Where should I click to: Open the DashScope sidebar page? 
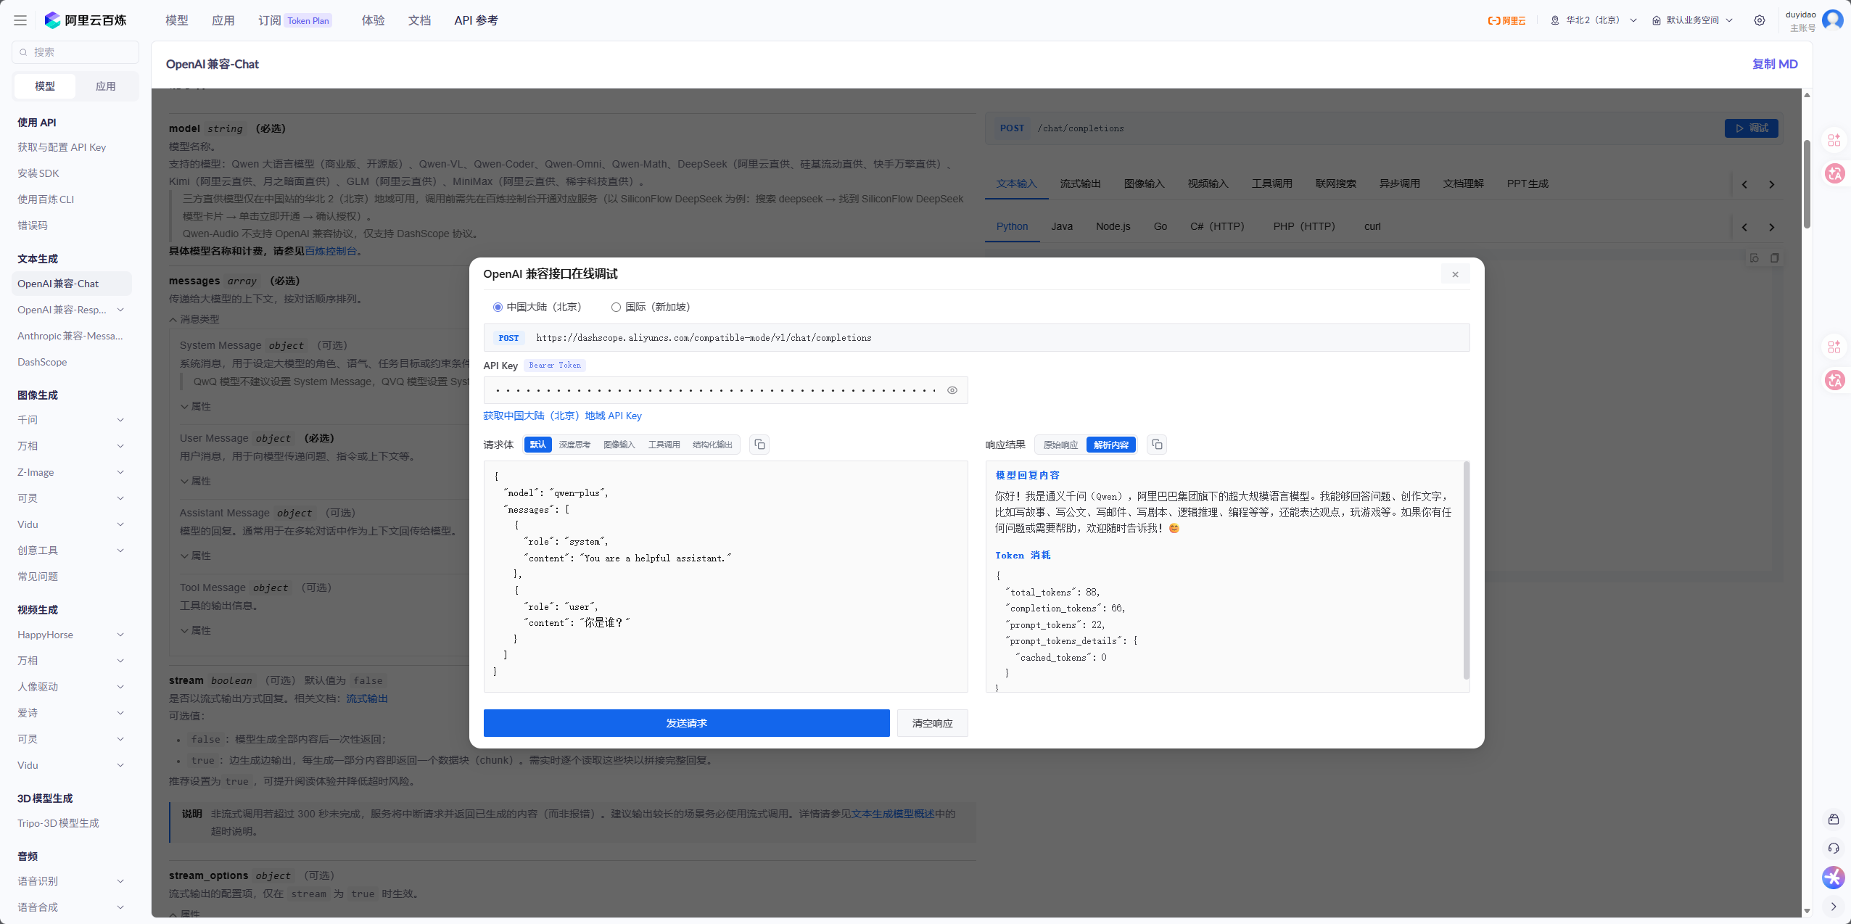coord(42,362)
